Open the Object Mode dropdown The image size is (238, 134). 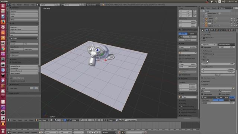tap(42, 120)
